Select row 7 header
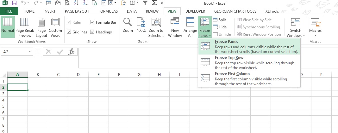Image resolution: width=338 pixels, height=133 pixels. 3,119
